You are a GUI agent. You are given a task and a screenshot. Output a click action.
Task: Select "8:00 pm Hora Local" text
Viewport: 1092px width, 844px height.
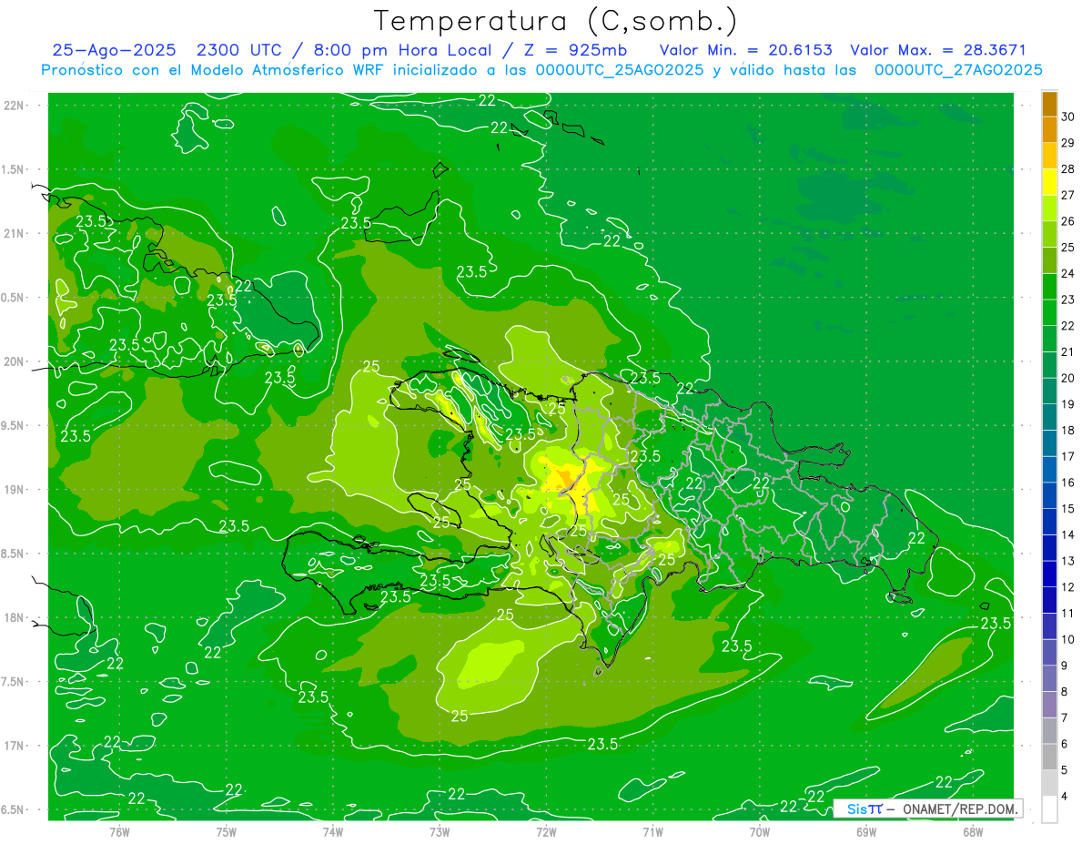click(x=400, y=50)
